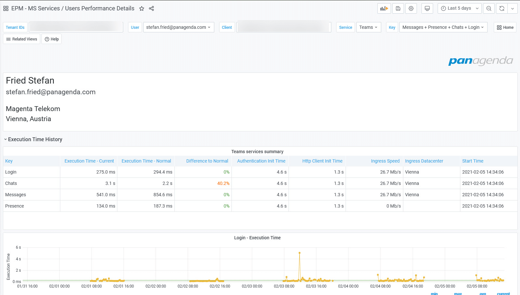Open the Service Teams dropdown
520x295 pixels.
[x=368, y=27]
